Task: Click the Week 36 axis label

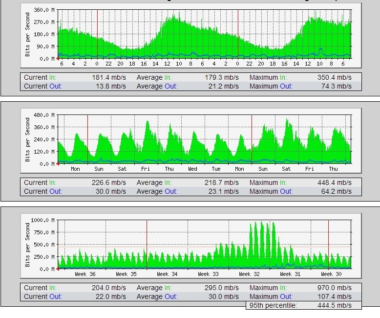Action: point(85,274)
